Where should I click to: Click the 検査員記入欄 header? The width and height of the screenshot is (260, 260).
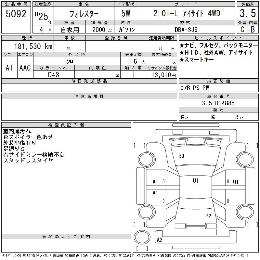66,125
